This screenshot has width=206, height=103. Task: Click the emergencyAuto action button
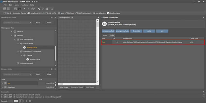point(123,31)
